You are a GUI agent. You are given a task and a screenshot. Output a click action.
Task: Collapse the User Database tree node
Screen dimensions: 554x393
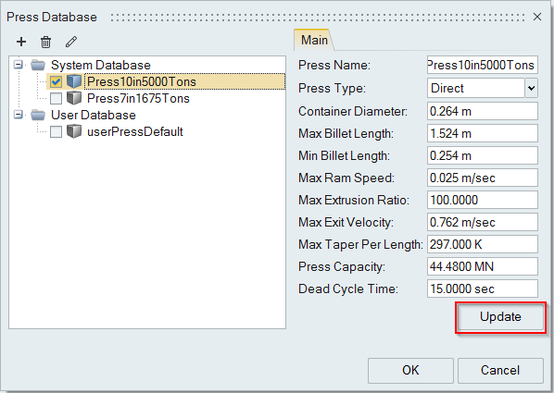[x=19, y=115]
